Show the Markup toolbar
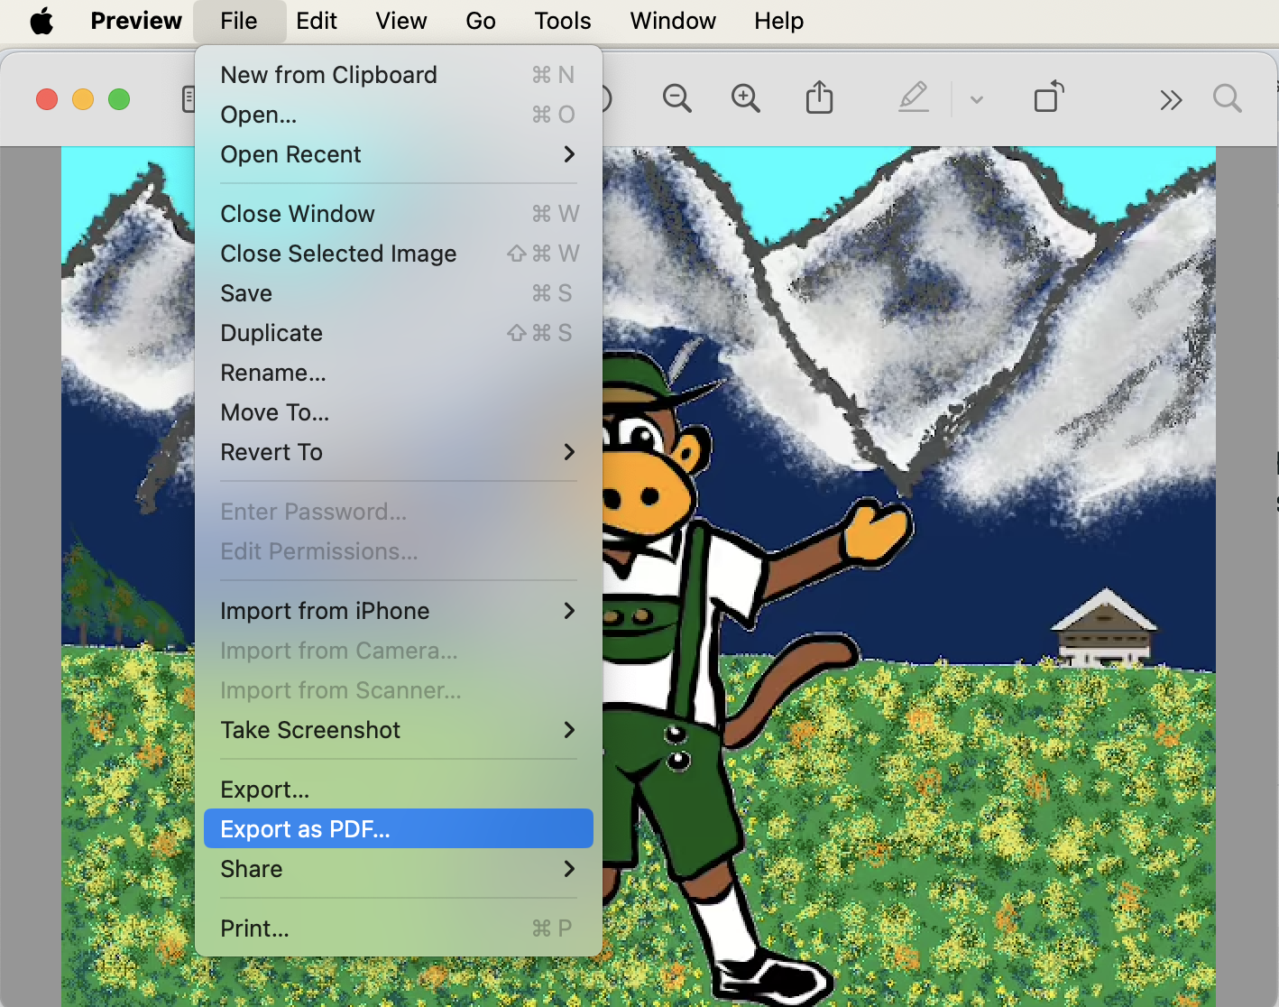1279x1007 pixels. click(914, 97)
